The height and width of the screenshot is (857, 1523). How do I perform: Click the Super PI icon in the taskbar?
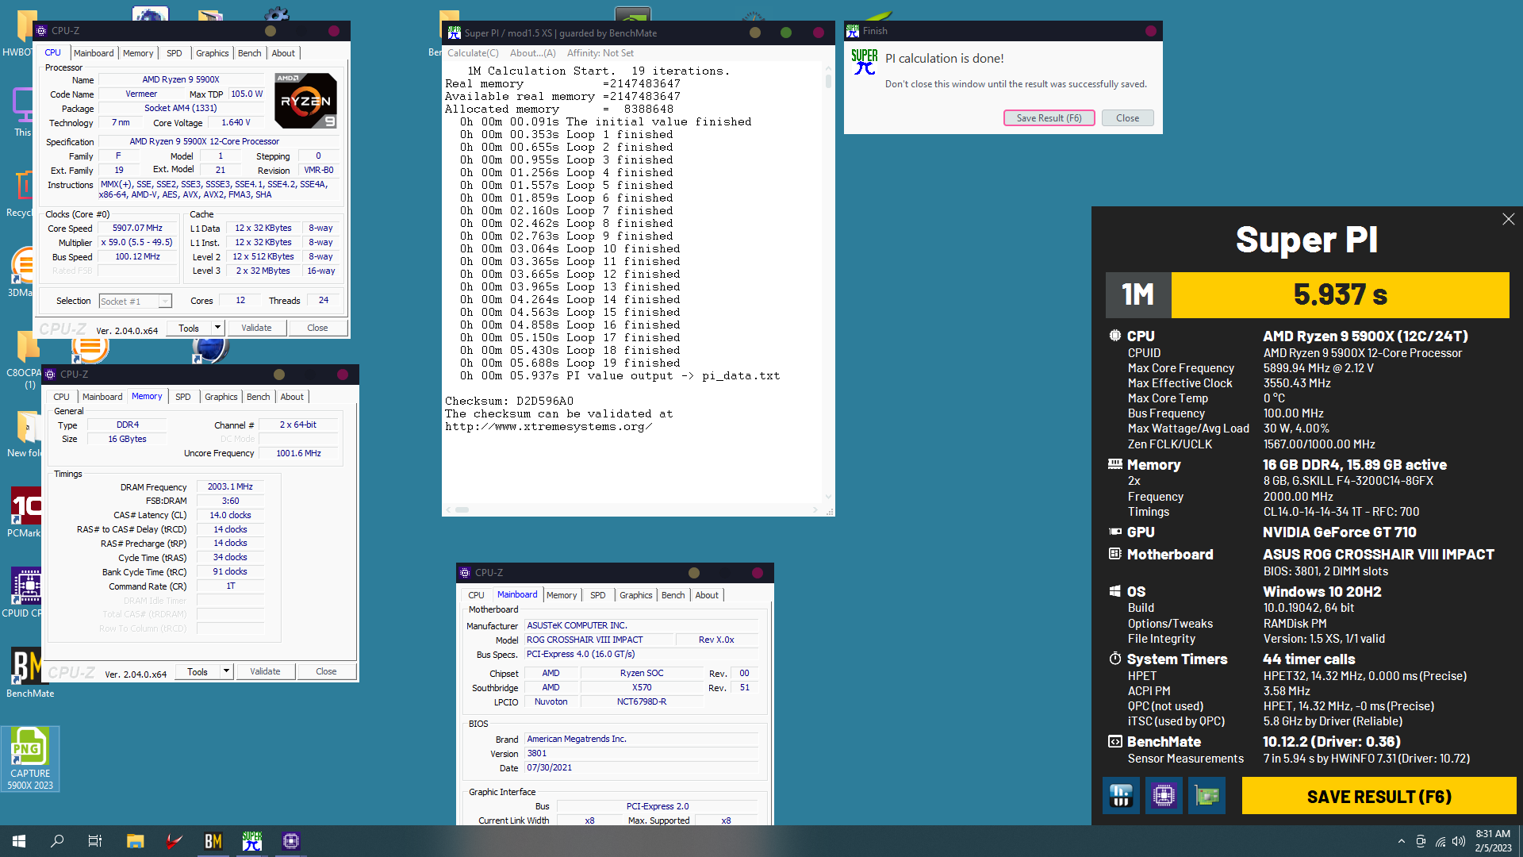coord(252,841)
